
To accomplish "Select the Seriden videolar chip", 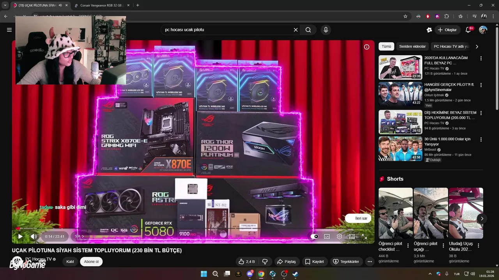I will (x=412, y=46).
